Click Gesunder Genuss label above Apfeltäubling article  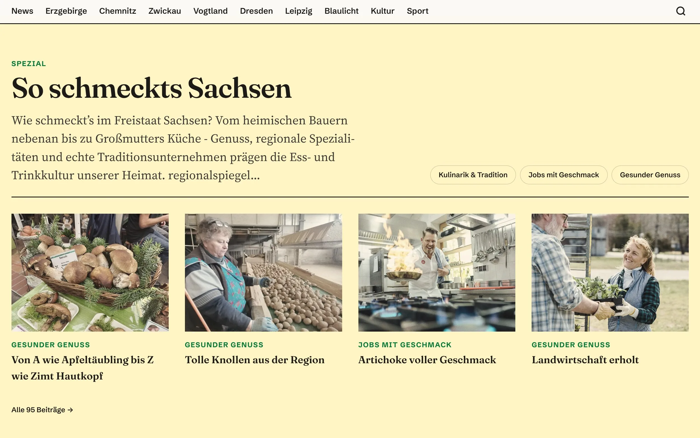(x=51, y=345)
